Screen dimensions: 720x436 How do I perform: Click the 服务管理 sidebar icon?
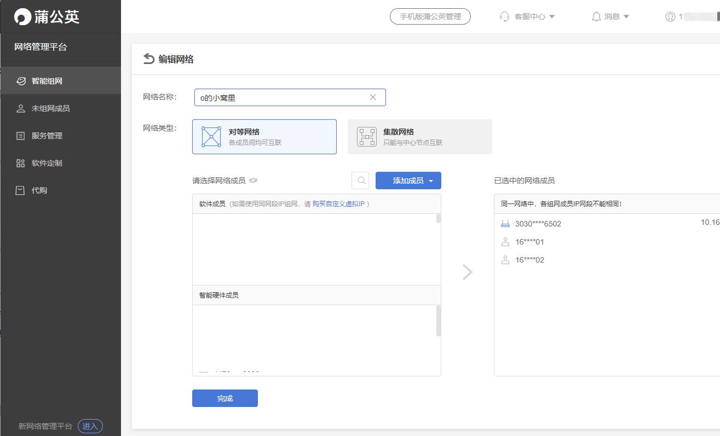(21, 135)
